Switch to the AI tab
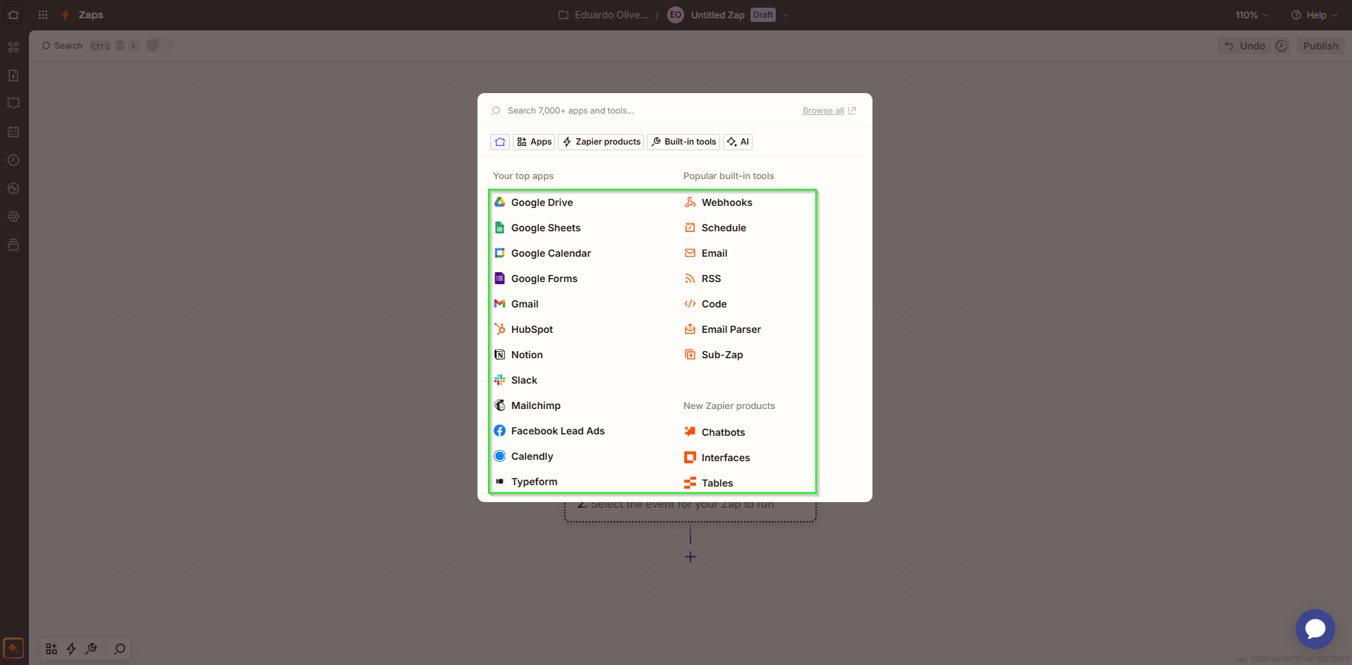This screenshot has width=1352, height=665. pyautogui.click(x=738, y=142)
